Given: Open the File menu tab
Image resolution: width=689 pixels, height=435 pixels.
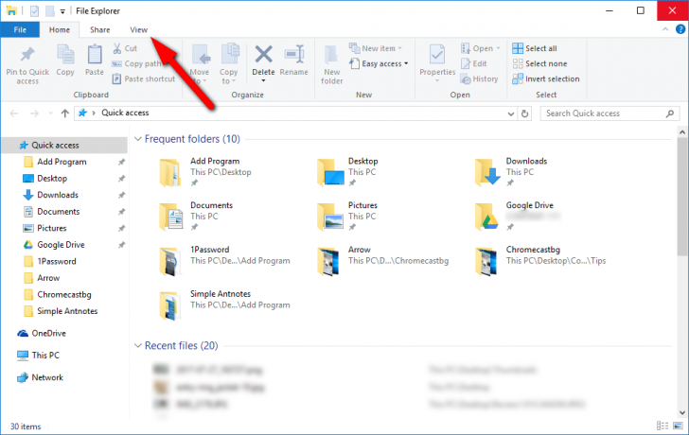Looking at the screenshot, I should tap(20, 30).
